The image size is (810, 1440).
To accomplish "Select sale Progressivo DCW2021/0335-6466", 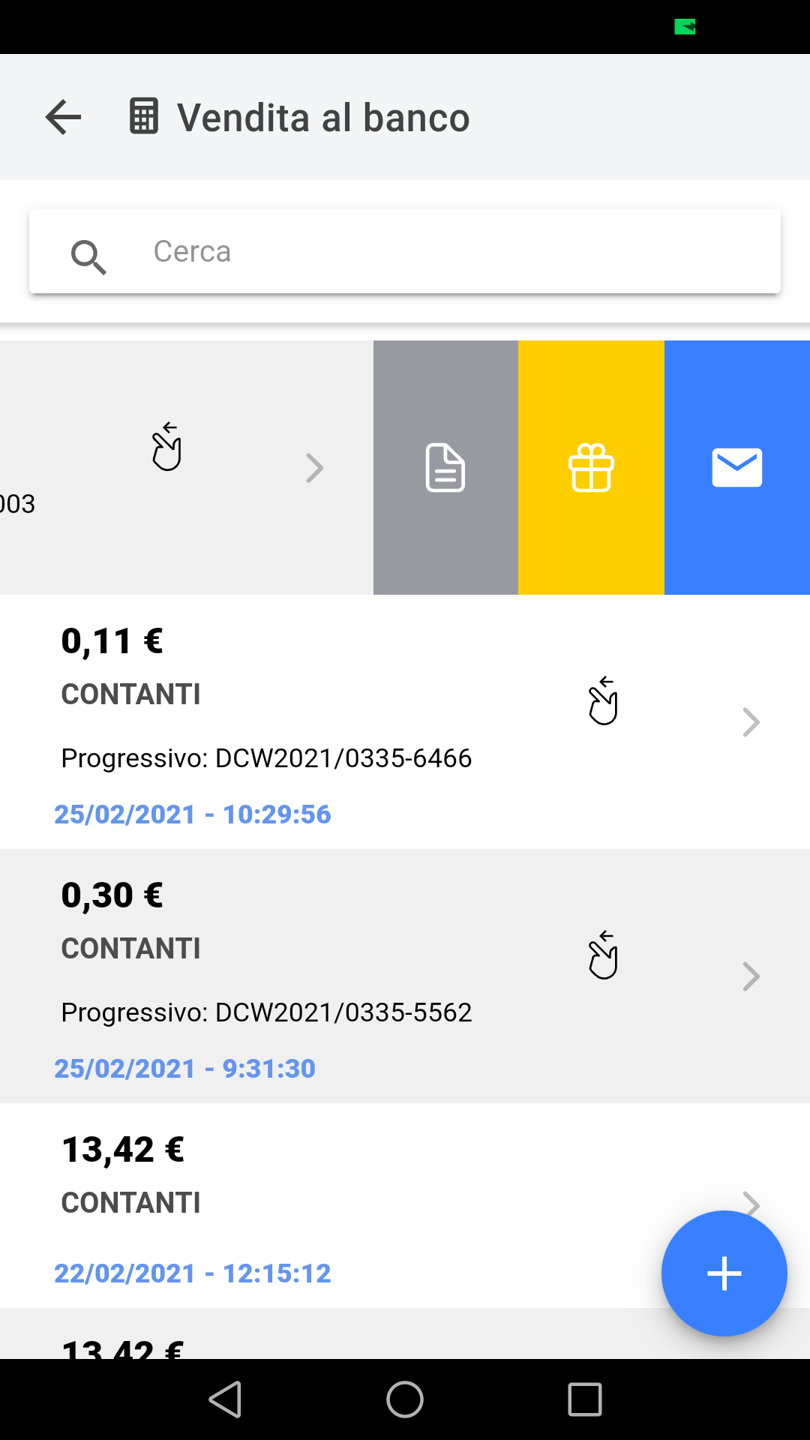I will tap(266, 758).
